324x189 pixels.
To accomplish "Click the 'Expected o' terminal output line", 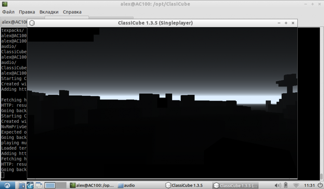I will (x=14, y=132).
